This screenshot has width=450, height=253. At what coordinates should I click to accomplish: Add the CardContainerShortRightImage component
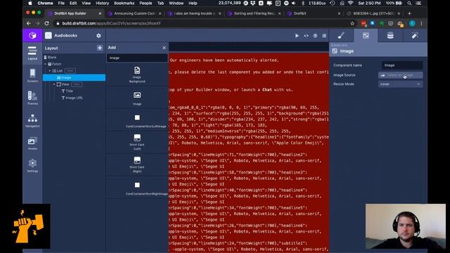(137, 188)
